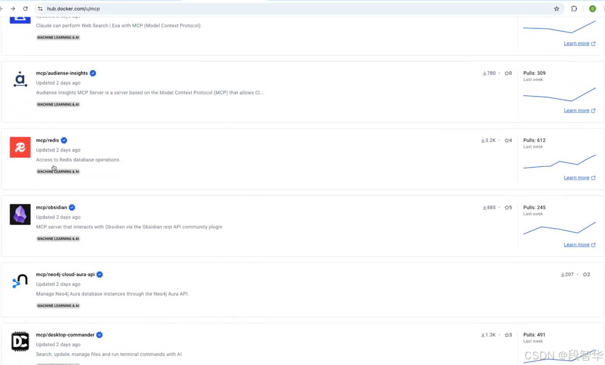This screenshot has height=365, width=605.
Task: Click the redis pulls trend chart
Action: coord(559,162)
